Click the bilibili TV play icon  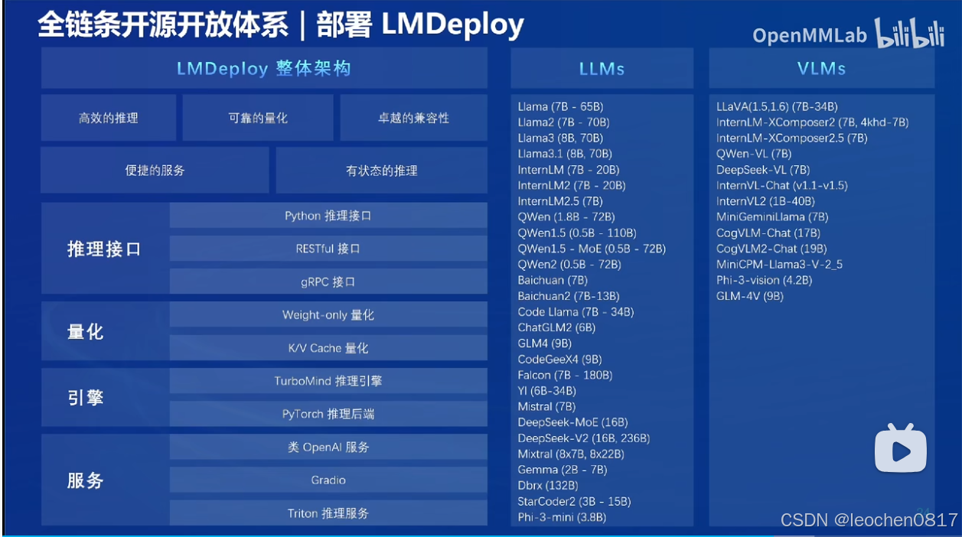[x=901, y=449]
